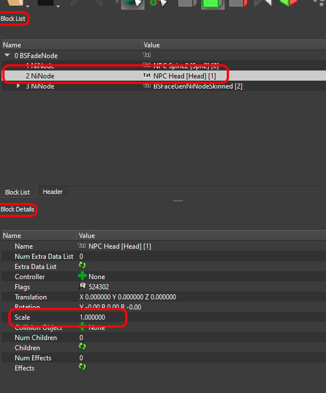The height and width of the screenshot is (393, 326).
Task: Click the green cube view icon in the toolbar
Action: coord(213,4)
